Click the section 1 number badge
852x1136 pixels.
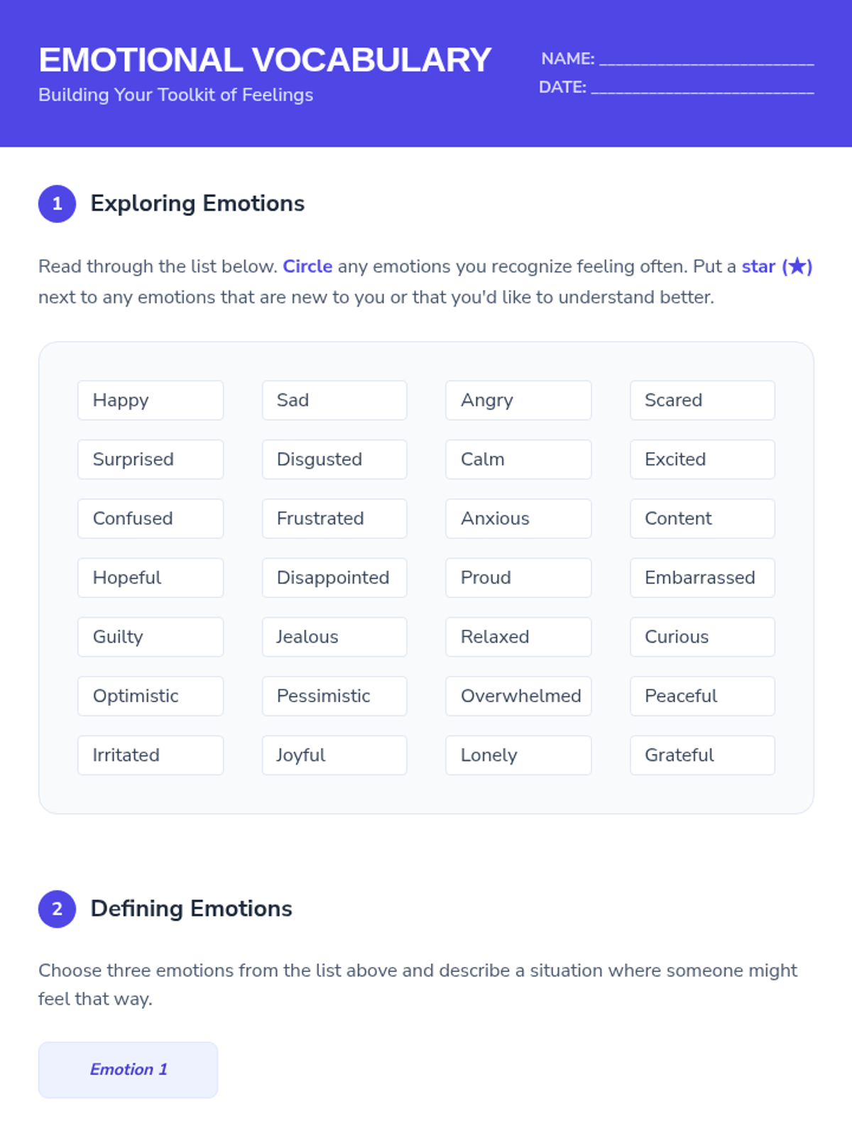coord(57,204)
